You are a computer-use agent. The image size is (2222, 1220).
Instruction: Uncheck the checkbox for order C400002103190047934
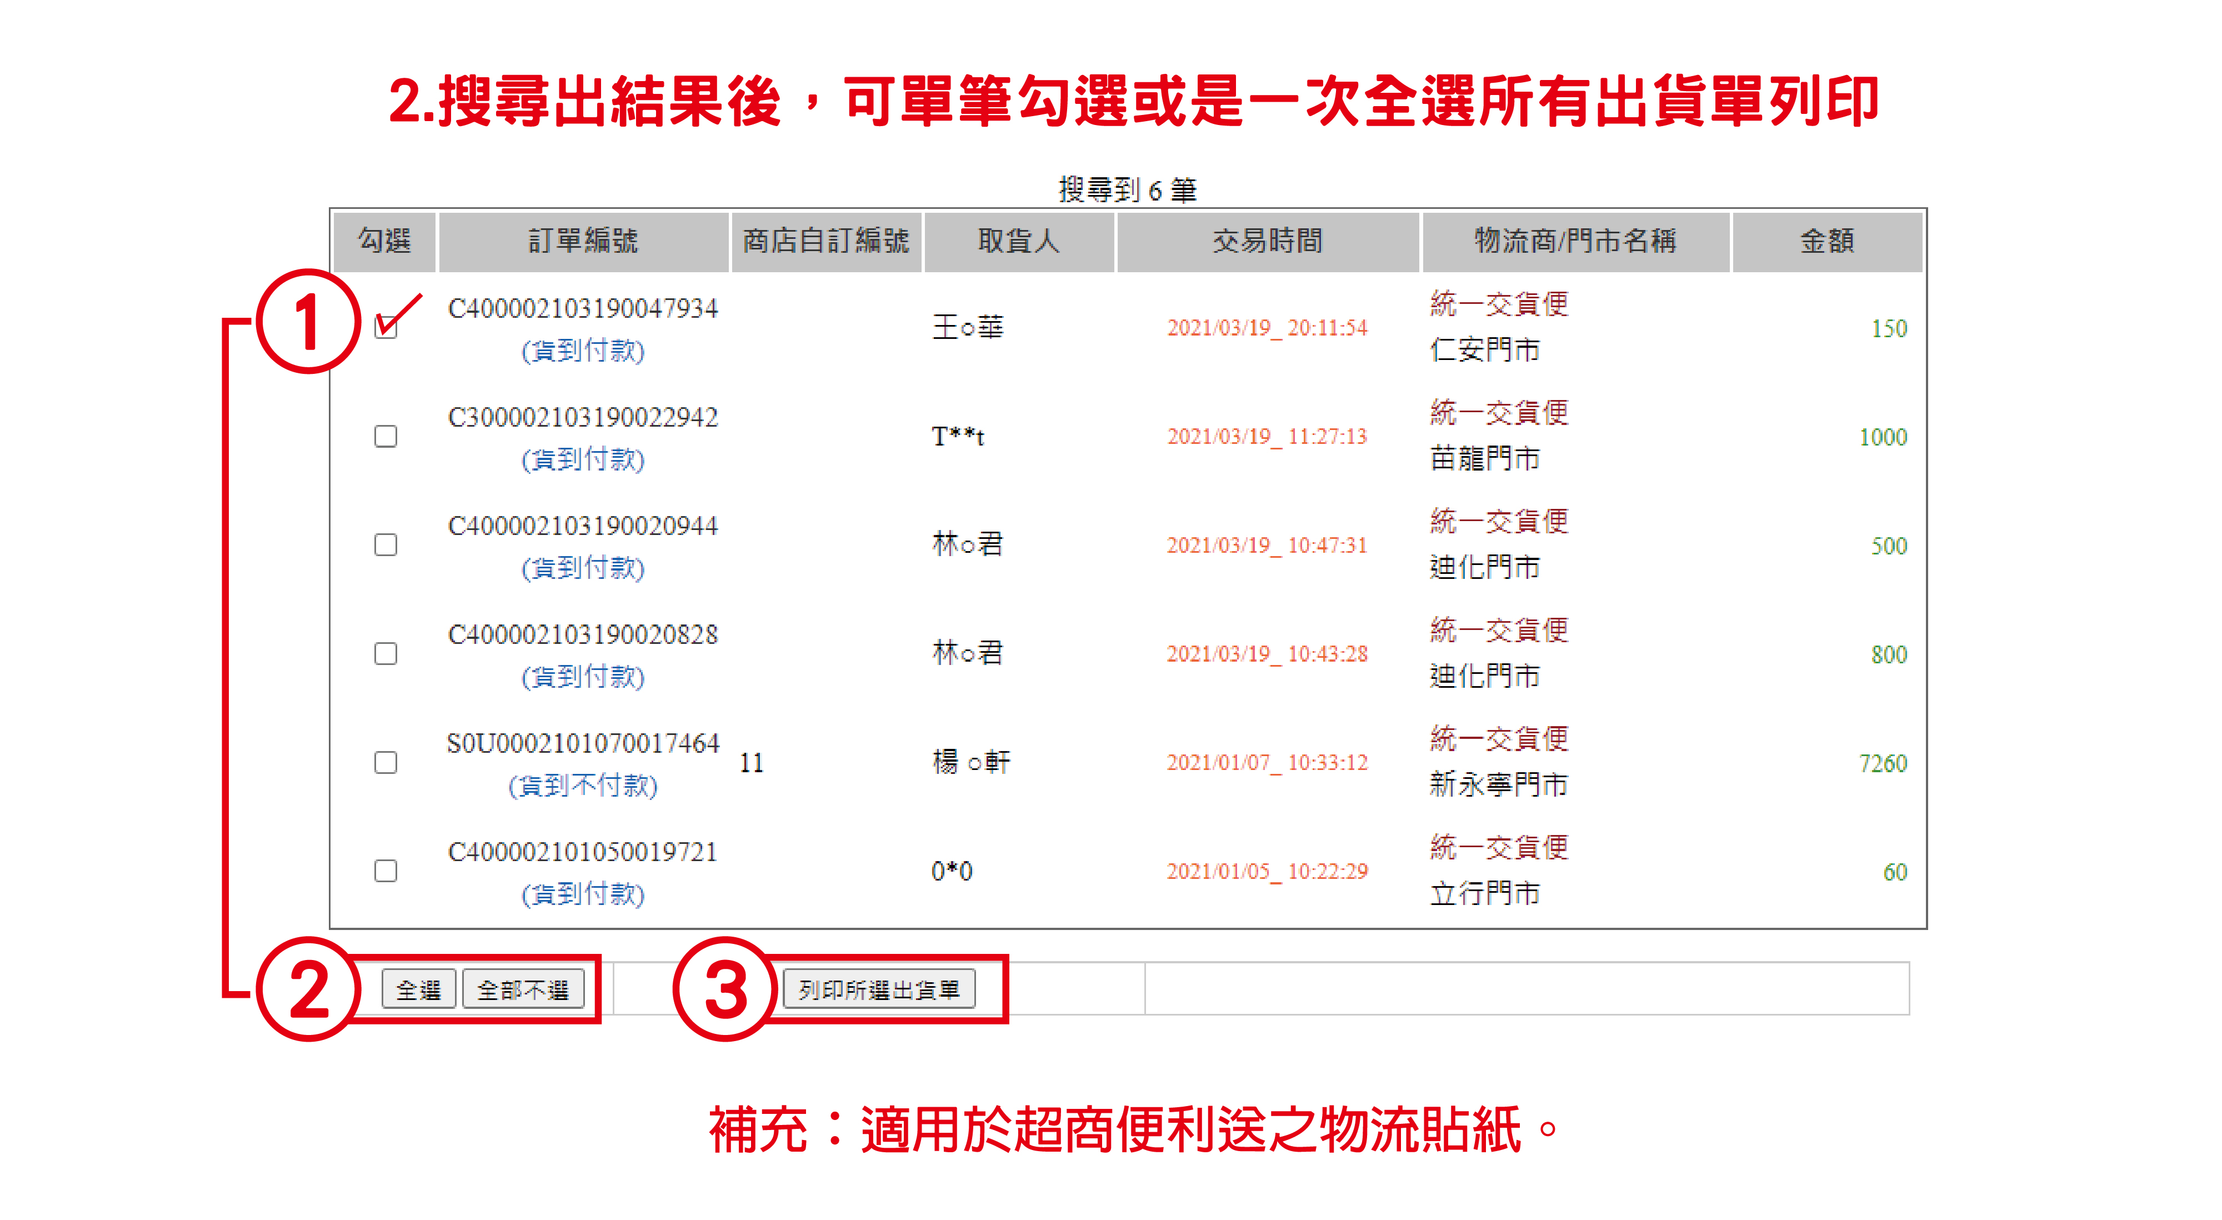click(x=386, y=328)
